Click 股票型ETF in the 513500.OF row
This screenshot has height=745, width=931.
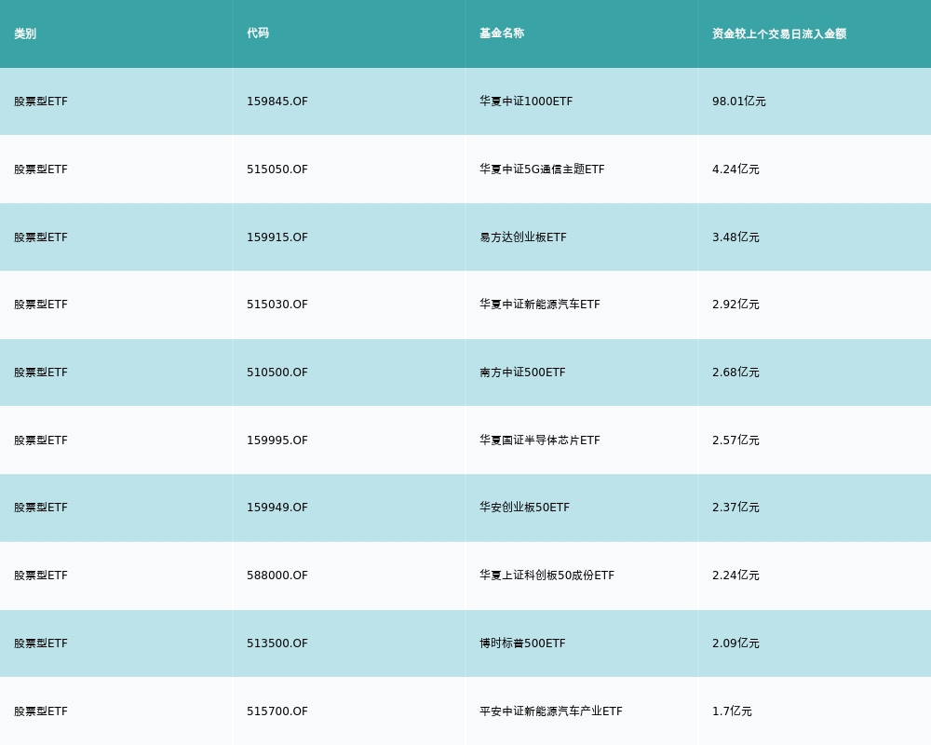tap(41, 643)
